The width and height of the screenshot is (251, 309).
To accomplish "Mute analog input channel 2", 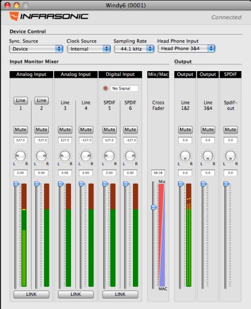I will [x=41, y=130].
